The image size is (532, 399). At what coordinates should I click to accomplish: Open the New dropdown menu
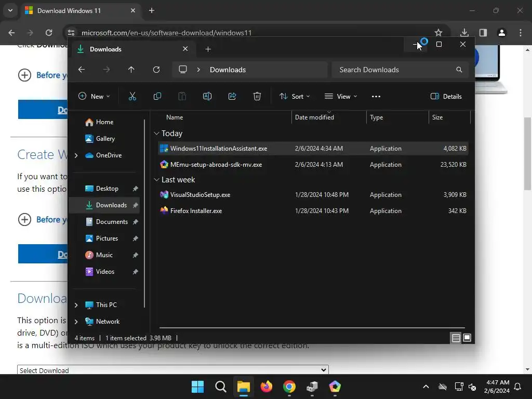click(94, 96)
